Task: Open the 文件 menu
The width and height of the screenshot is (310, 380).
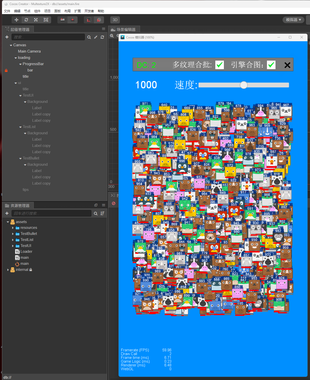Action: pyautogui.click(x=7, y=11)
